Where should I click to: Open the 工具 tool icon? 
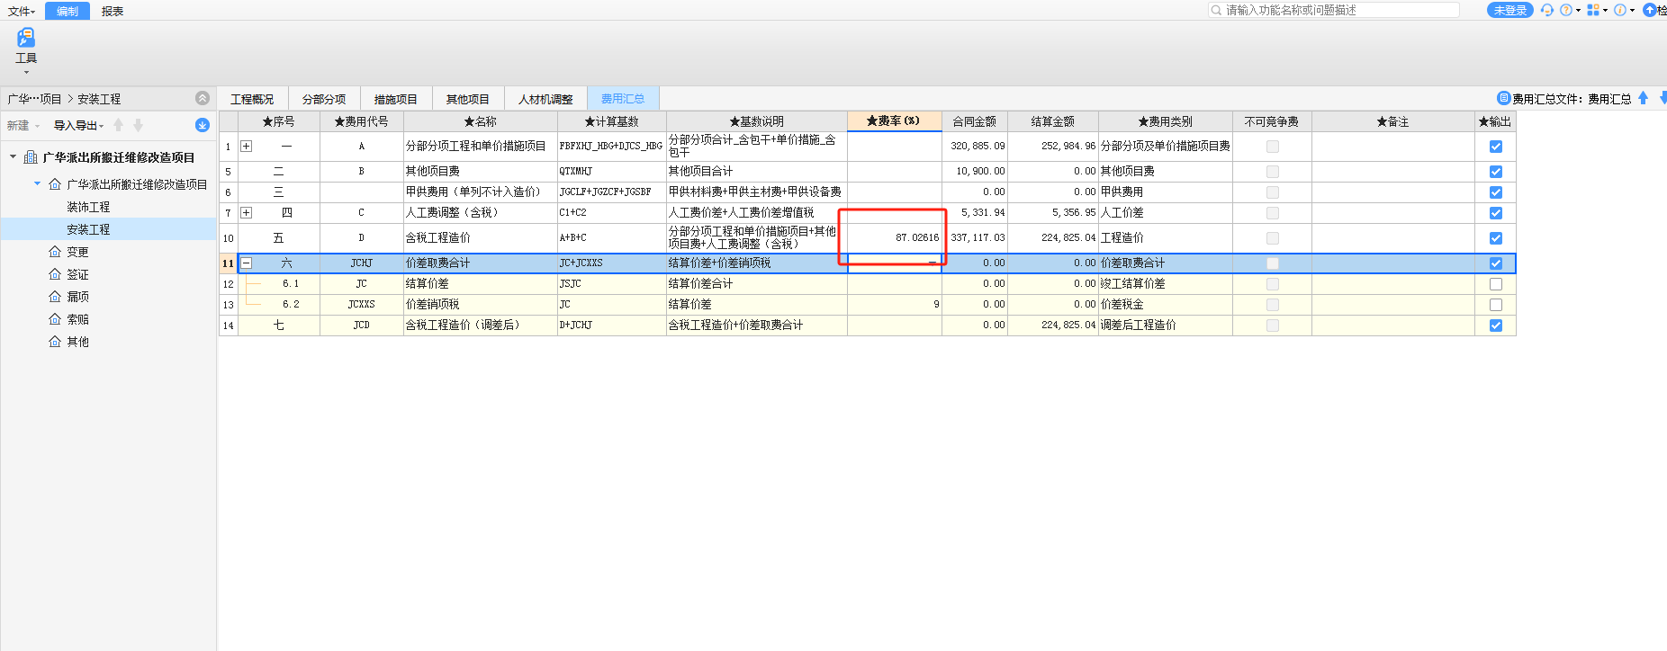[x=26, y=38]
